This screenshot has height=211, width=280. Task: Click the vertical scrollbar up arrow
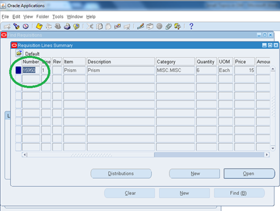tap(273, 69)
